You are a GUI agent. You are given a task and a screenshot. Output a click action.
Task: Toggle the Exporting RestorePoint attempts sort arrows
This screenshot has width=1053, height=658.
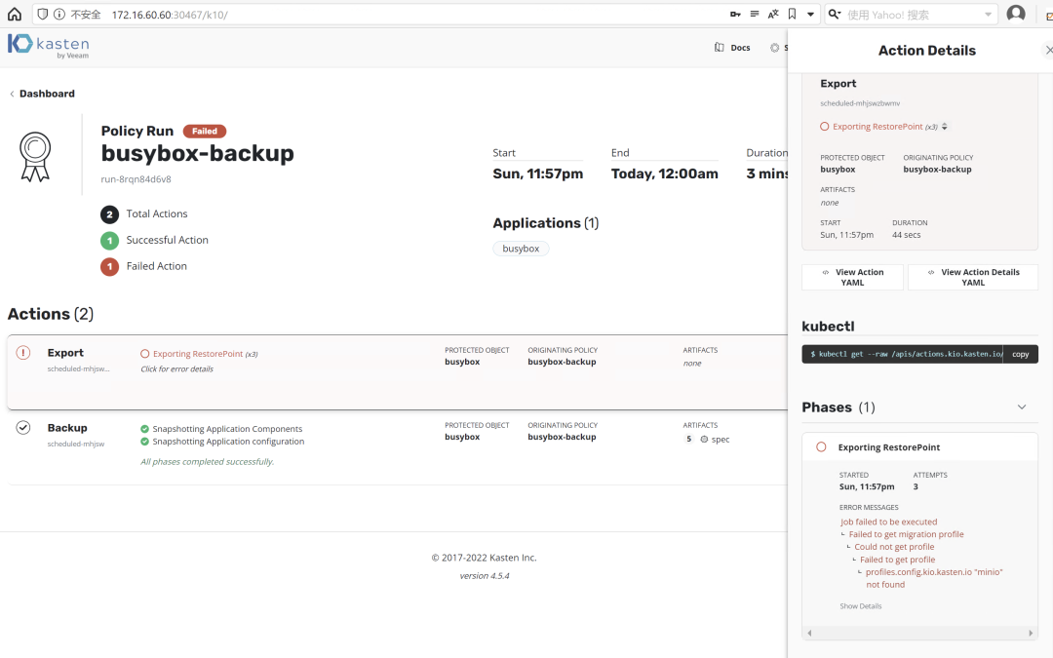[x=944, y=126]
